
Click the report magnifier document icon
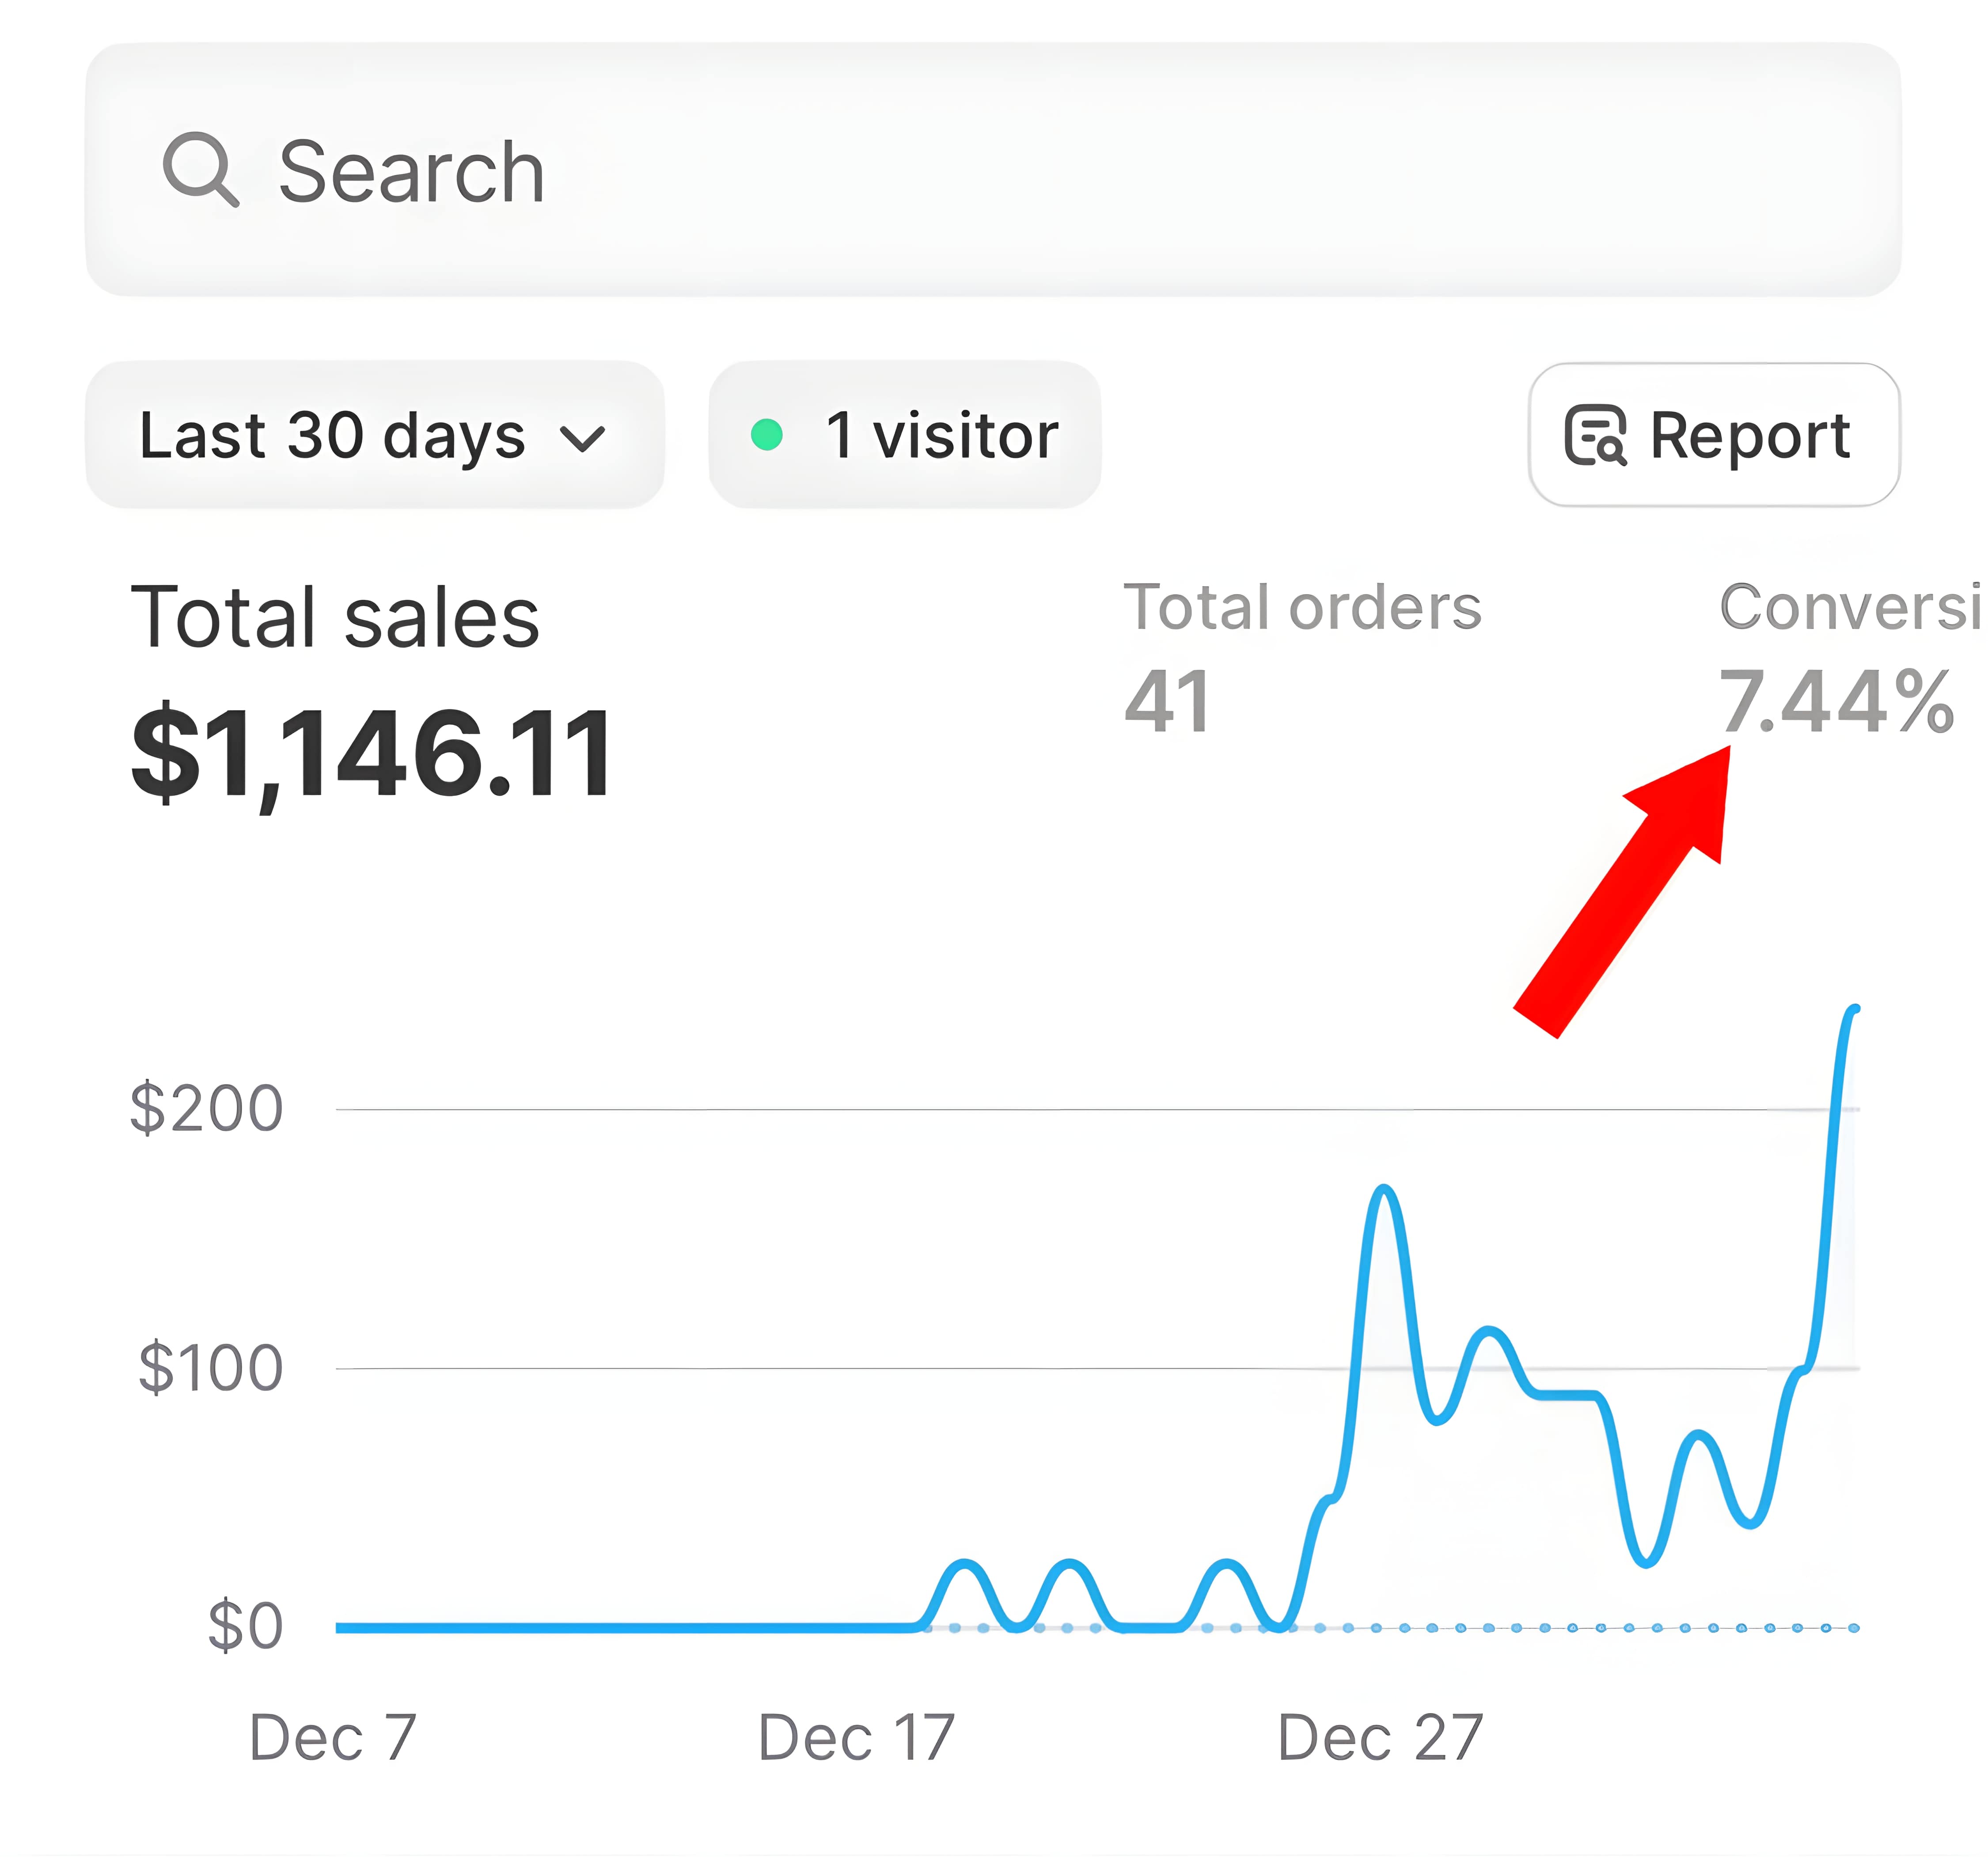(x=1595, y=435)
